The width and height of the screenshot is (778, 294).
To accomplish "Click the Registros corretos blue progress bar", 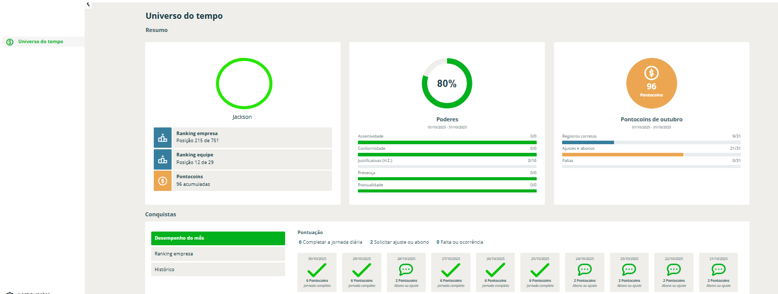I will pos(588,143).
